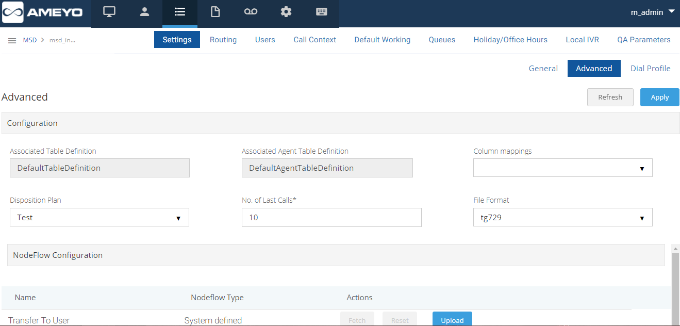Toggle the hamburger menu beside MSD

click(x=12, y=40)
